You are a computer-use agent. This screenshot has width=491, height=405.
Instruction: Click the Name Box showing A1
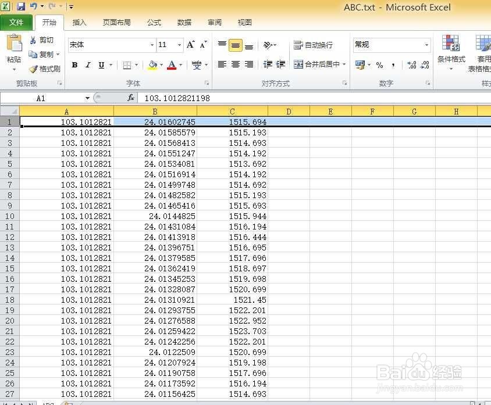point(42,98)
